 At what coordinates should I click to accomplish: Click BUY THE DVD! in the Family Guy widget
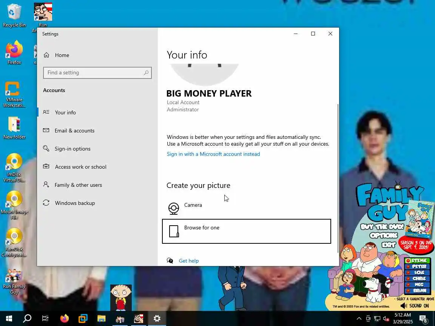(382, 227)
